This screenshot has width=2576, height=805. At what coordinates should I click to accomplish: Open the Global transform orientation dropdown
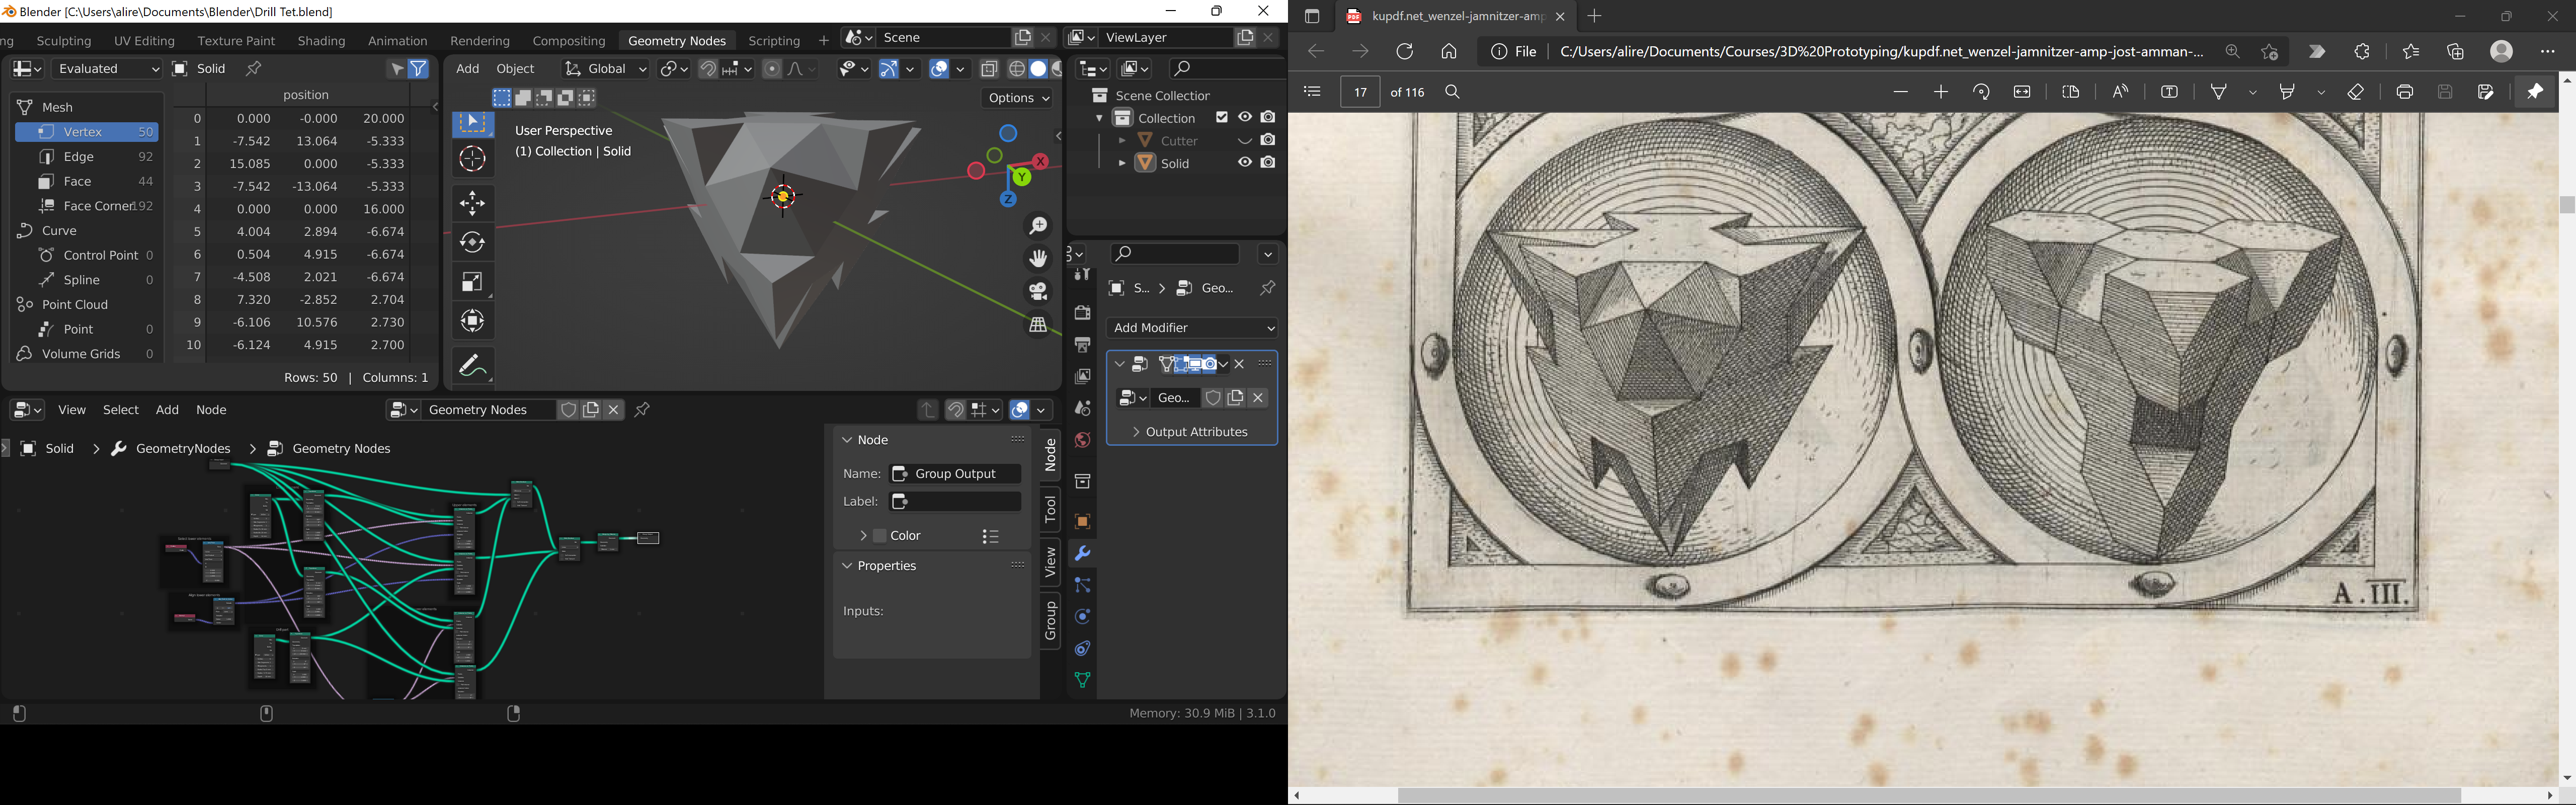click(x=605, y=69)
